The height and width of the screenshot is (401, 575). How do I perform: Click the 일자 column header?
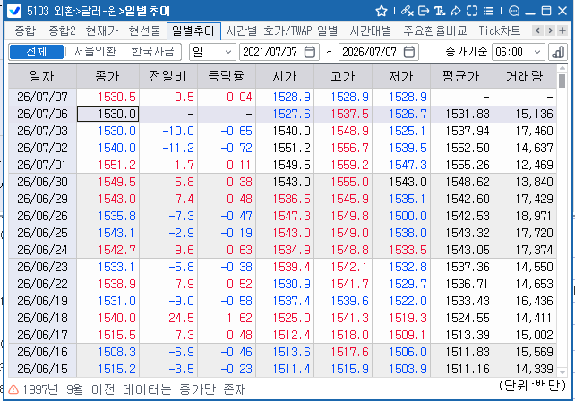point(42,76)
